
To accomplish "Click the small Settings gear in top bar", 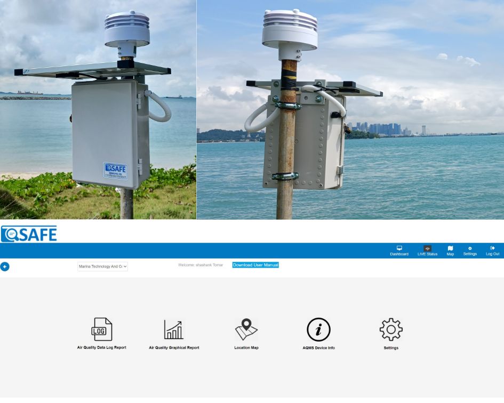I will [x=470, y=248].
